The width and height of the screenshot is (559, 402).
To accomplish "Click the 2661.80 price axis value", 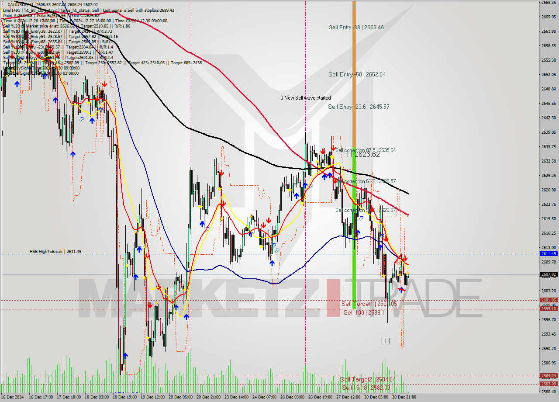I will (548, 31).
